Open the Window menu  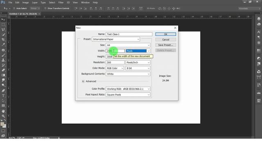click(85, 2)
